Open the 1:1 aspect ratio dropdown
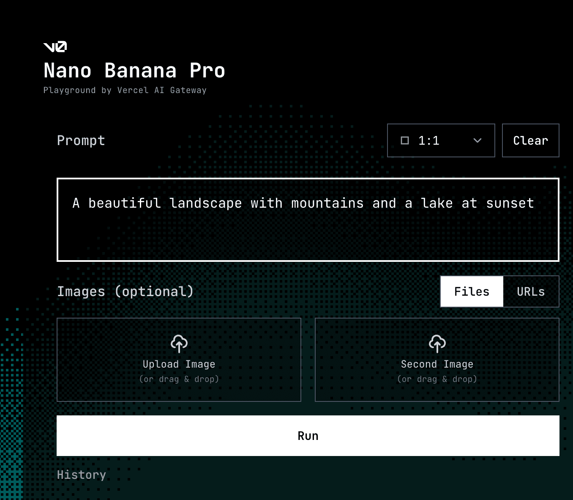Screen dimensions: 573x500 point(441,140)
